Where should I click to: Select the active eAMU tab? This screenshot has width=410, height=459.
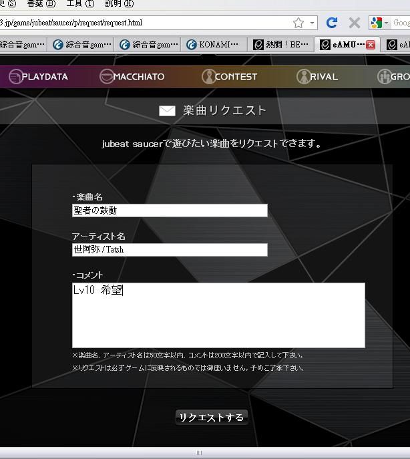[347, 45]
